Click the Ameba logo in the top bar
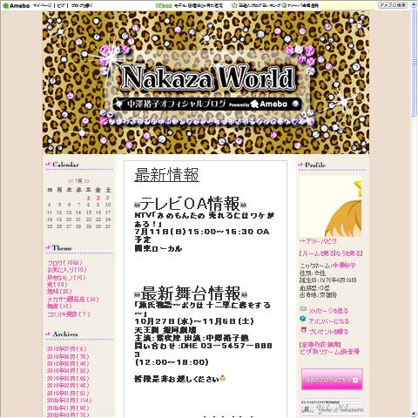Viewport: 418px width, 418px height. [x=16, y=5]
